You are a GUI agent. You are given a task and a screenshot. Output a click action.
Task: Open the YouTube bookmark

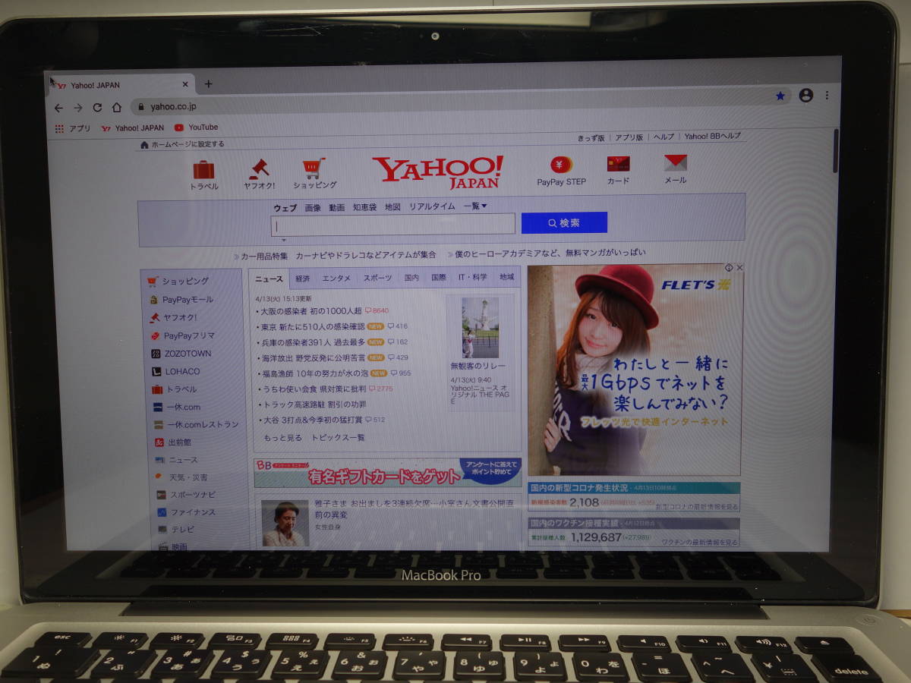(x=196, y=127)
